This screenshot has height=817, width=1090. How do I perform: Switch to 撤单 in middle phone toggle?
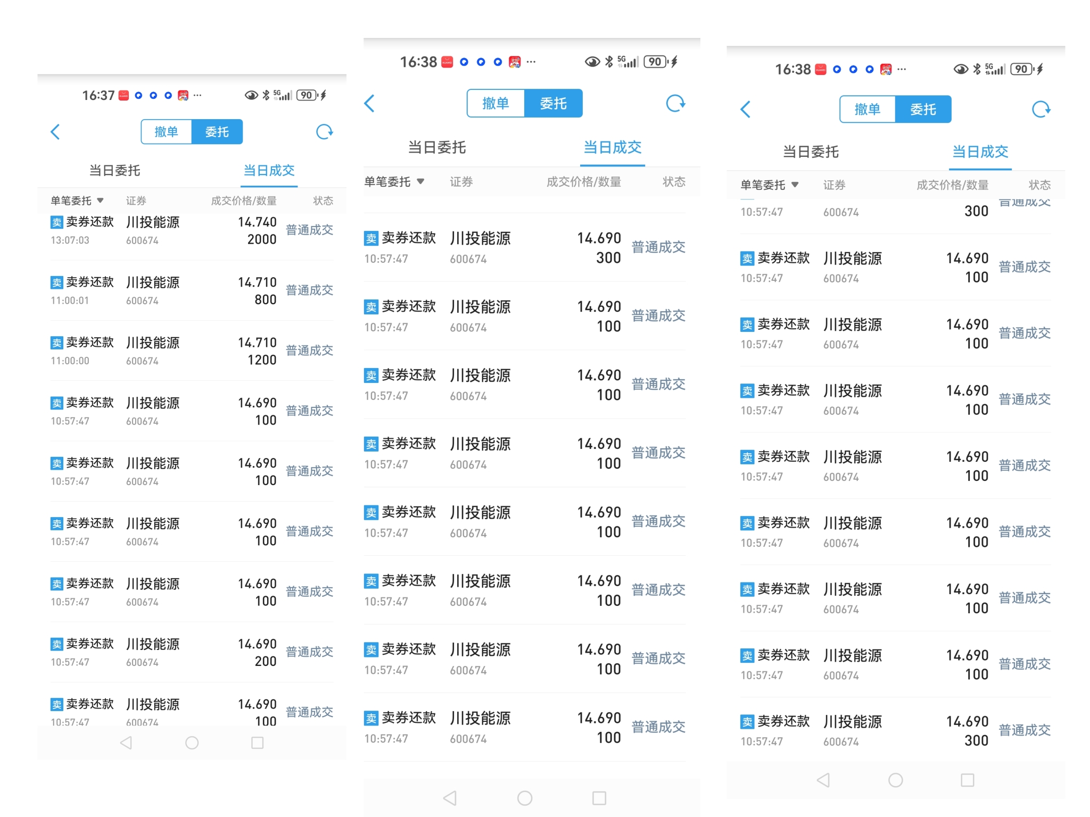pos(496,103)
